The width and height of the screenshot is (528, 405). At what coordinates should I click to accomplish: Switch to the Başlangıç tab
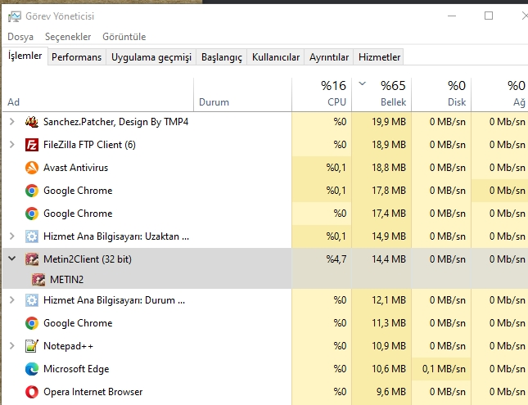pos(222,57)
